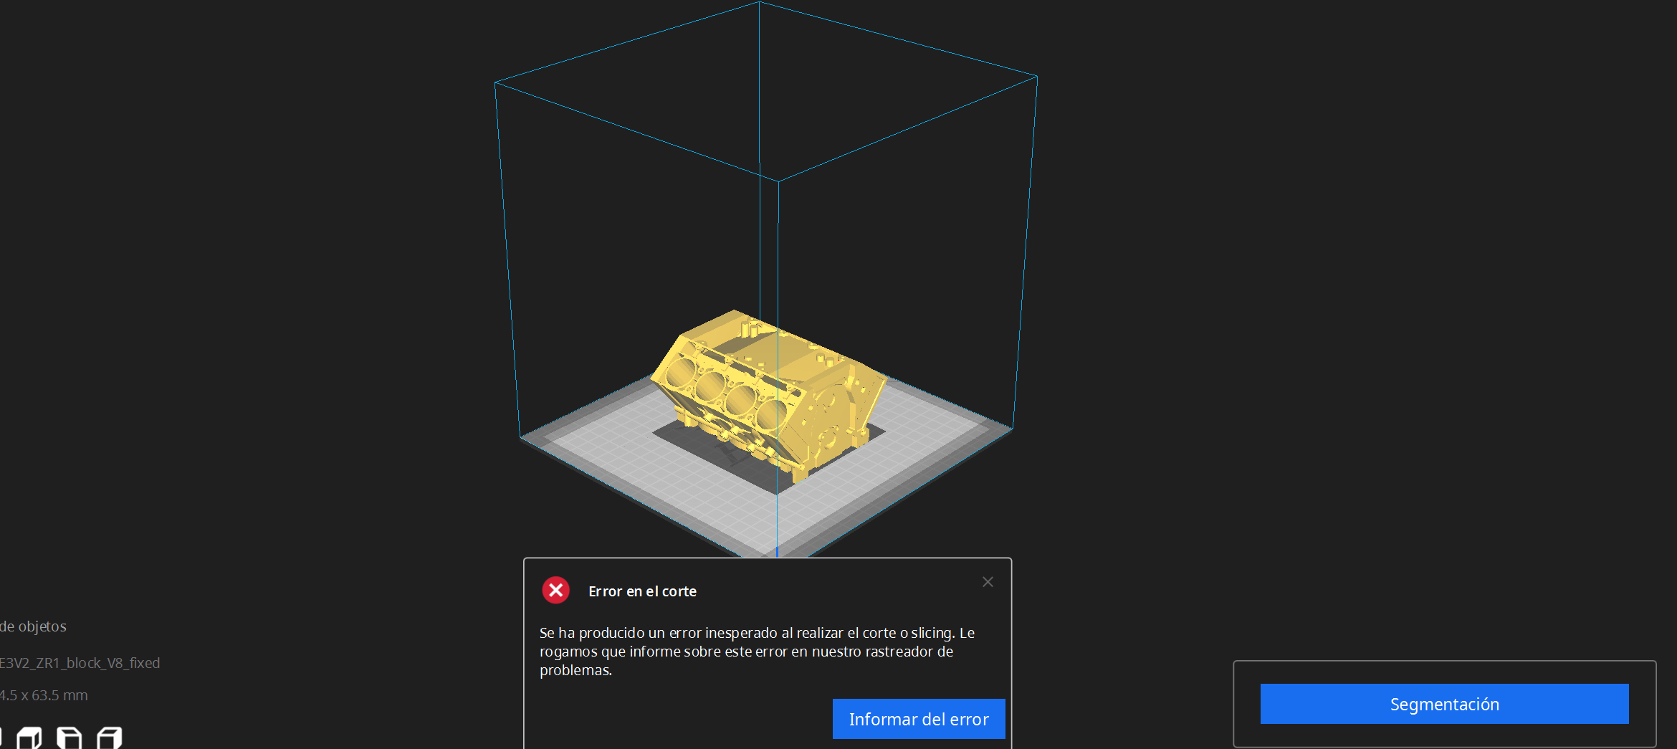Click the Error en el corte dialog title
Screen dimensions: 1677x749
pos(642,591)
